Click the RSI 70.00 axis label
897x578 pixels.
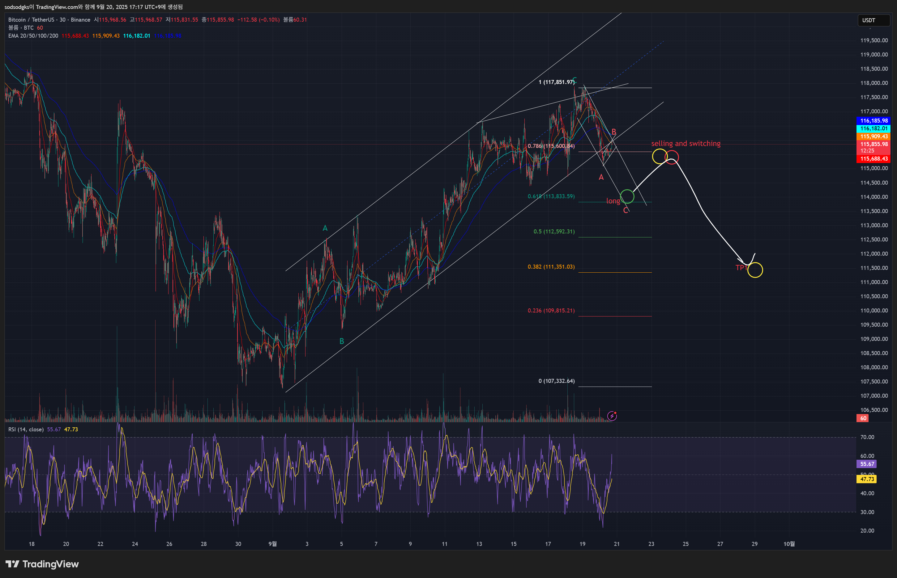tap(867, 437)
